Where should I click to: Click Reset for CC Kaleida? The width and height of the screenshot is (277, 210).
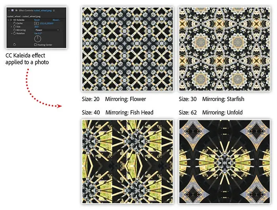[x=37, y=20]
